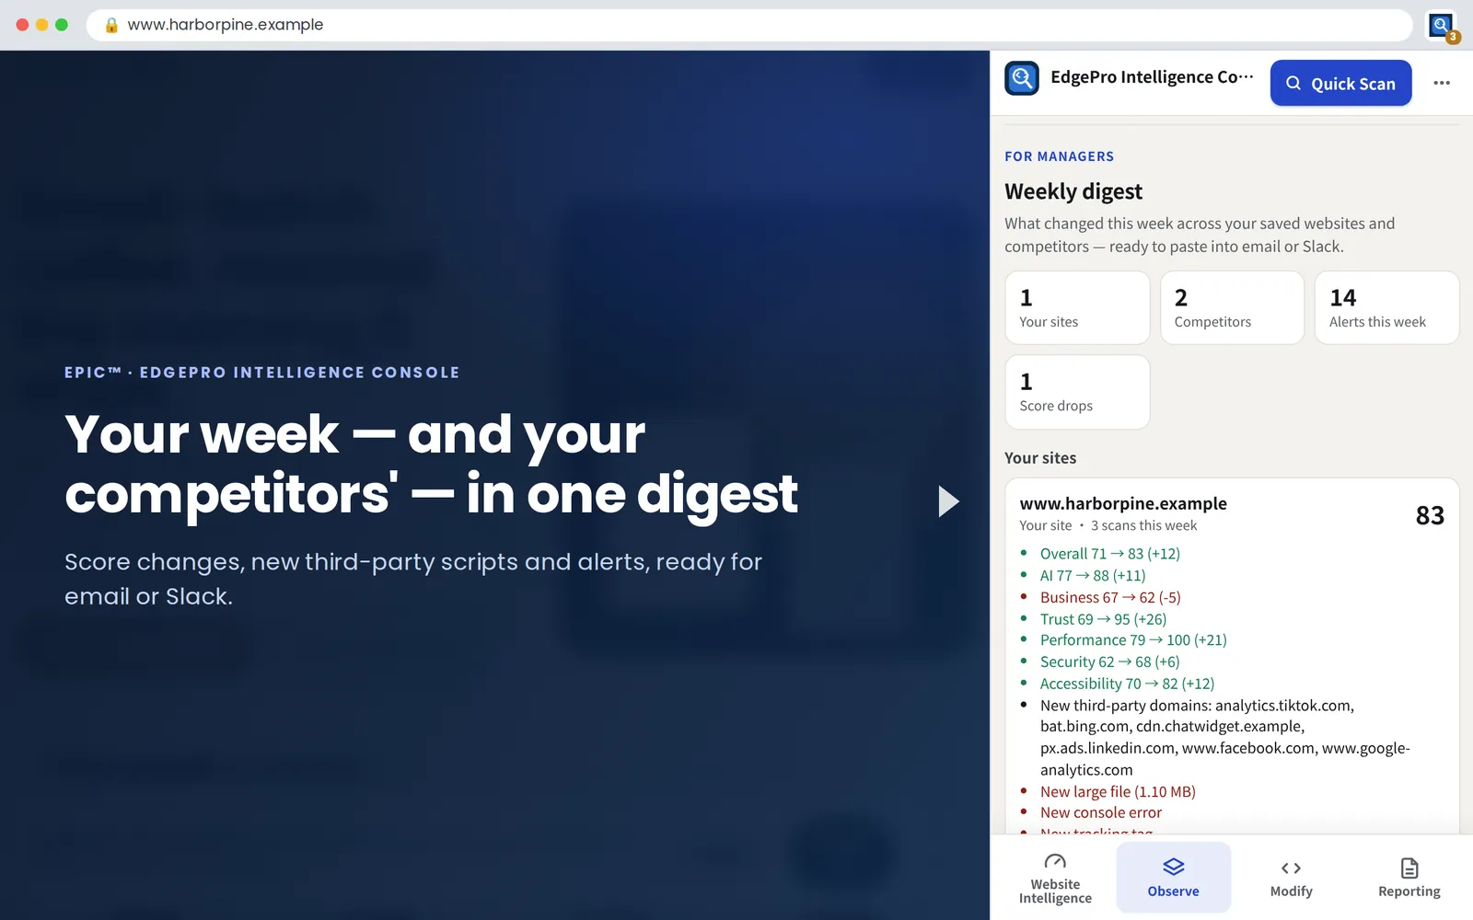Click the padlock icon in address bar

tap(111, 25)
